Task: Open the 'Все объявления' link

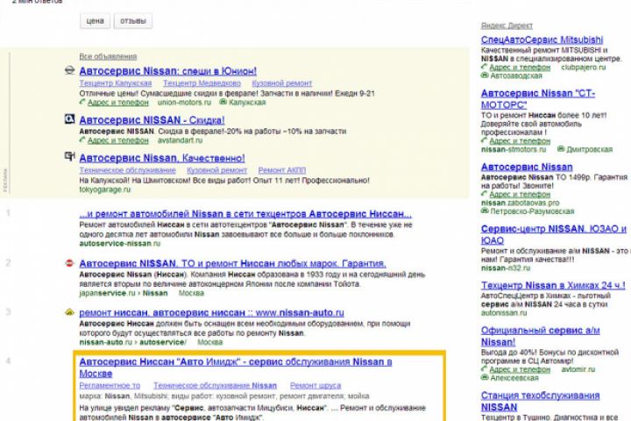Action: tap(108, 56)
